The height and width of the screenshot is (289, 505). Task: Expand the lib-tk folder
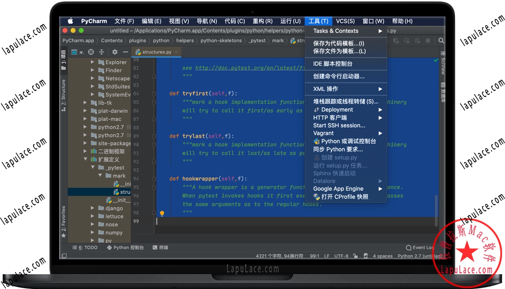pos(85,103)
